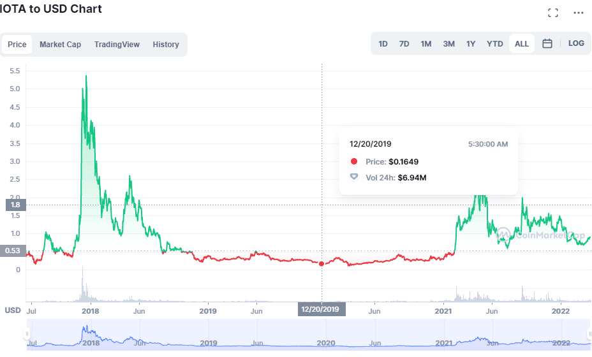Click the 2019 label on main chart axis
The width and height of the screenshot is (592, 357).
208,311
